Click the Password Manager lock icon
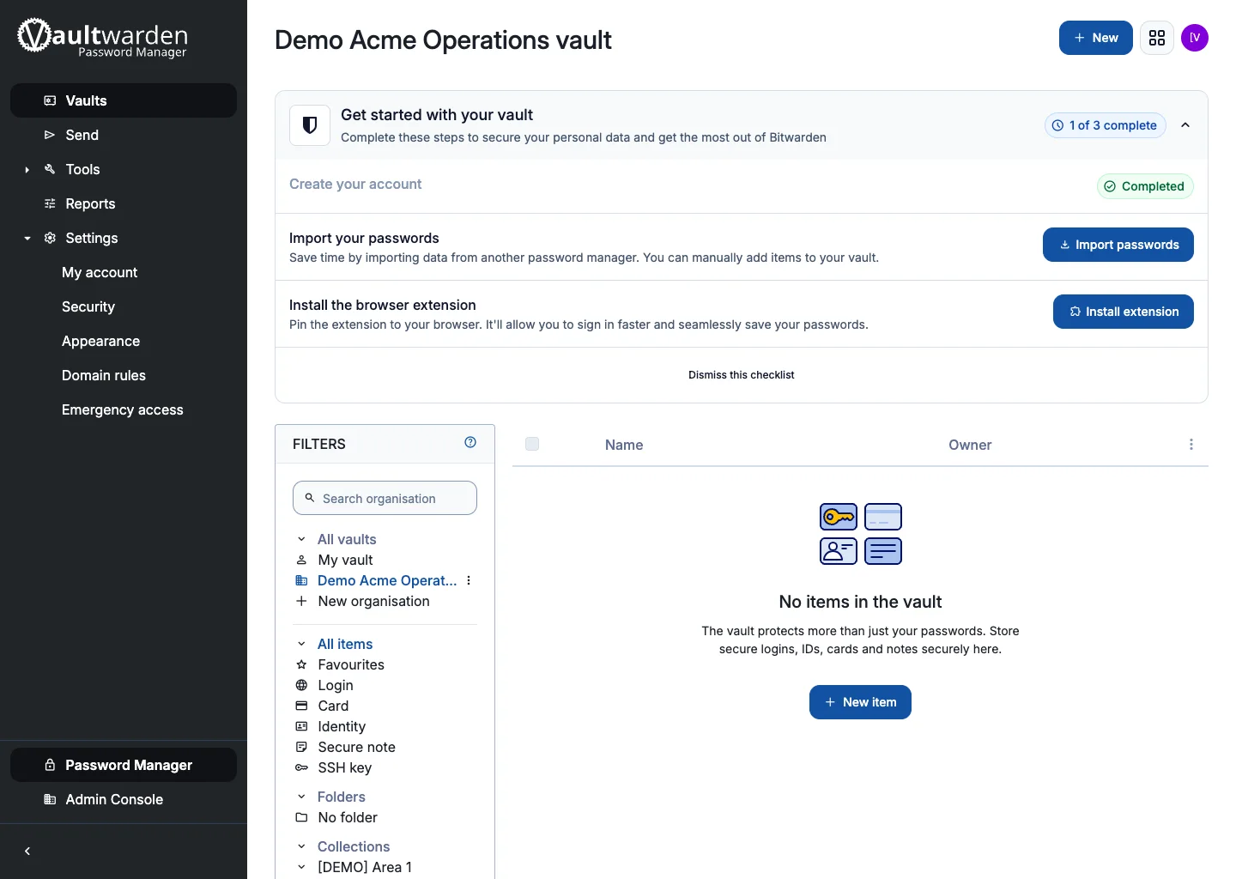This screenshot has height=879, width=1236. click(x=50, y=765)
